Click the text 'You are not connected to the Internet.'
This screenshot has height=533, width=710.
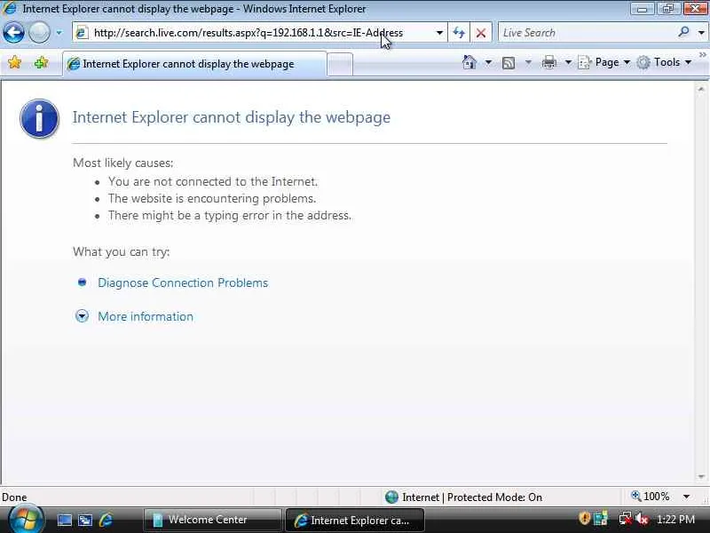(213, 181)
